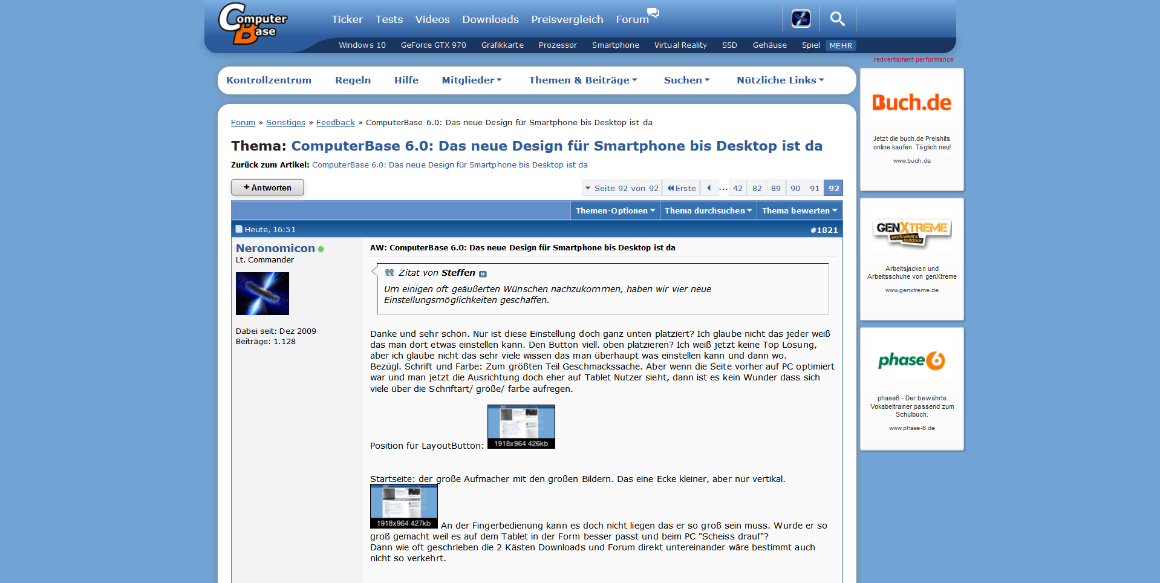Open the Windows 10 topic link
Viewport: 1160px width, 583px height.
click(362, 45)
